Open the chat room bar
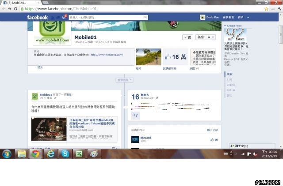 point(252,146)
